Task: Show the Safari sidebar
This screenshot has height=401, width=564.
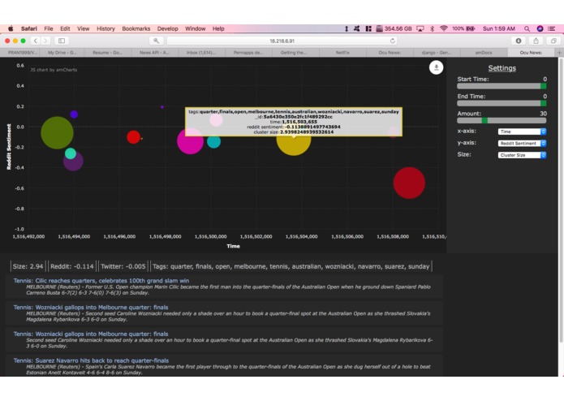Action: [x=62, y=41]
